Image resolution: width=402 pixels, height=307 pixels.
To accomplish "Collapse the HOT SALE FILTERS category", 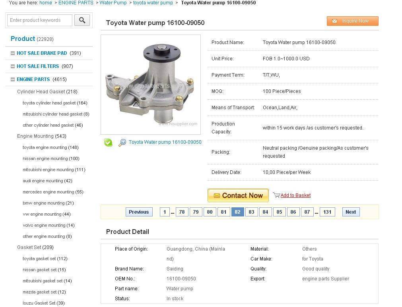I will coord(13,66).
